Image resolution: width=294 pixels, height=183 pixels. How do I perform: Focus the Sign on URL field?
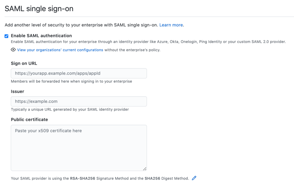point(79,73)
